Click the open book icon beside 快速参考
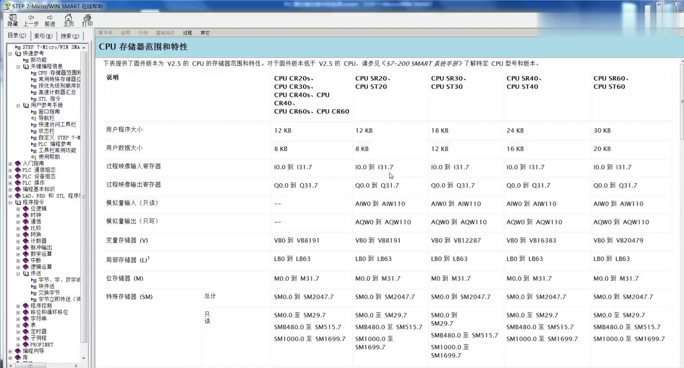Screen dimensions: 684x368 coord(18,53)
